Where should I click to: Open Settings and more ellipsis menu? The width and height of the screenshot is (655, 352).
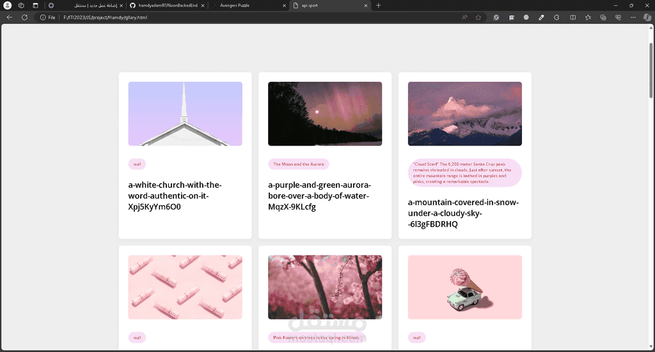(x=633, y=17)
